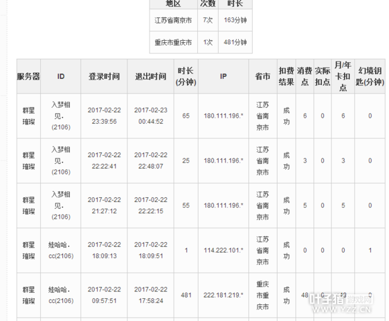
Task: Click the 服务器 column header
Action: [29, 76]
